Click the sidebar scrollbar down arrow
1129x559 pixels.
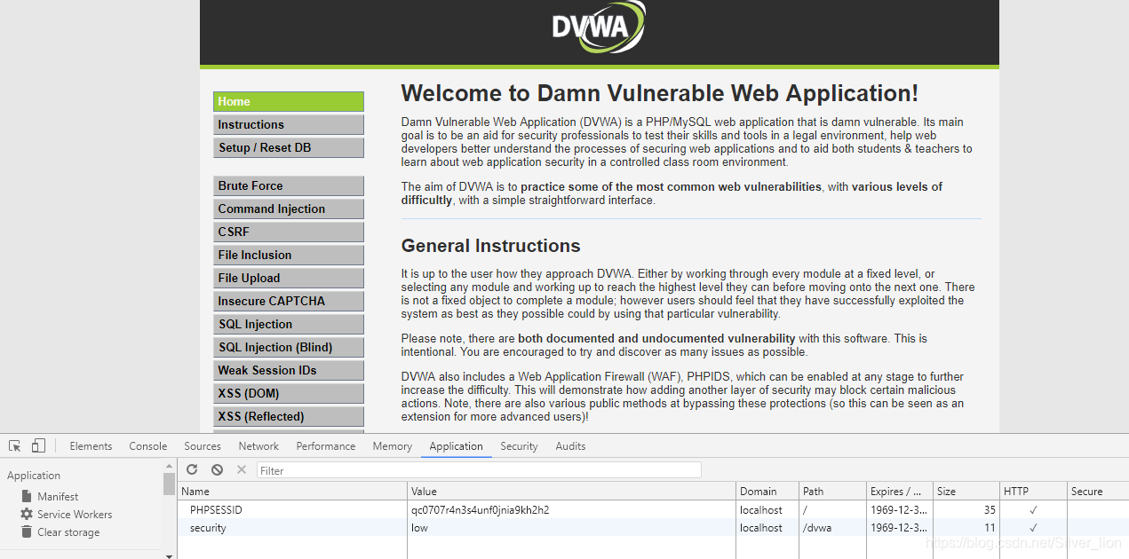pos(169,555)
